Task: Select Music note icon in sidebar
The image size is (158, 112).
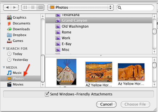Action: [9, 73]
